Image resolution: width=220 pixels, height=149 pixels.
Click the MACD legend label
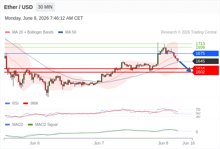(18, 125)
